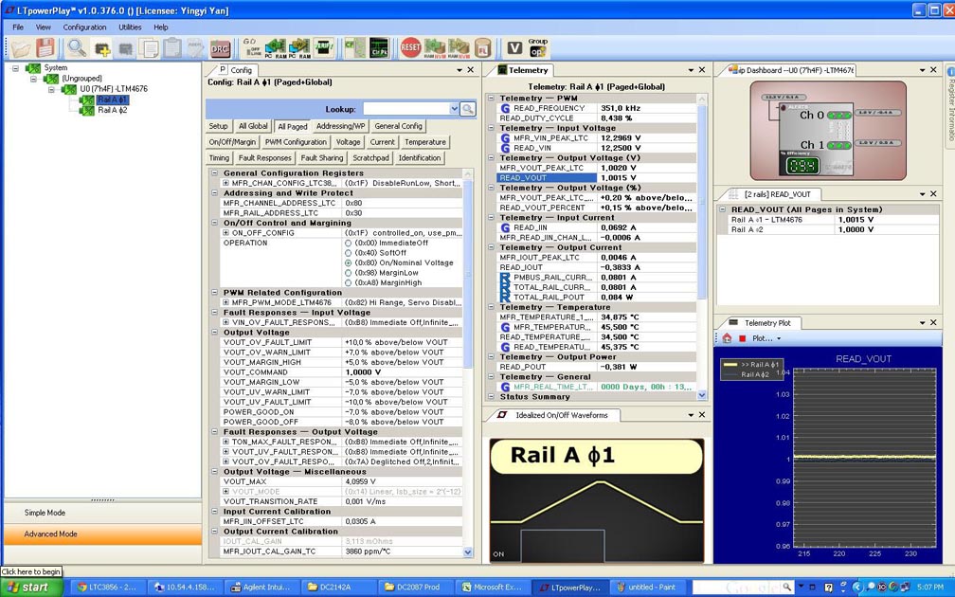Click the Fault Responses filter button
The height and width of the screenshot is (597, 955).
click(x=265, y=157)
